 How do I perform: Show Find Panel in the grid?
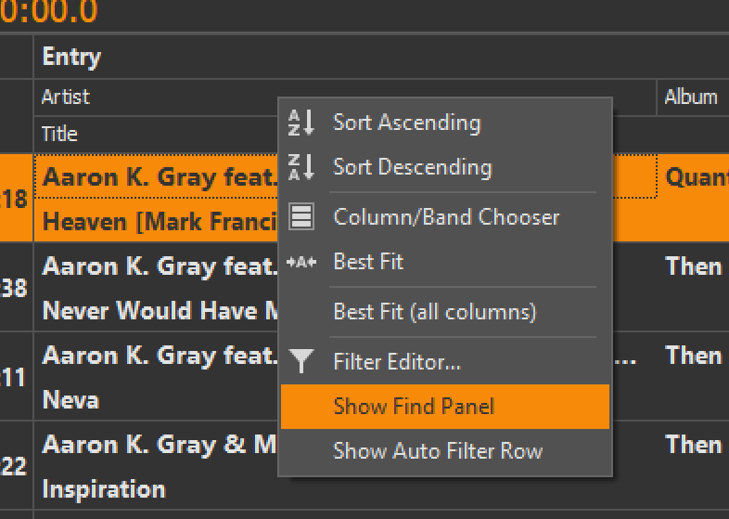[414, 407]
